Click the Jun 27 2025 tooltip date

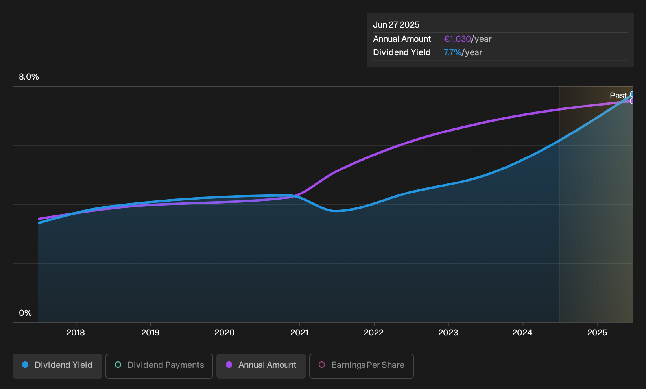tap(396, 25)
